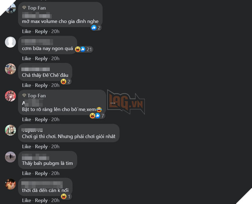This screenshot has height=204, width=252.
Task: Like 'Chơi gì thì chơi' comment
Action: tap(26, 146)
